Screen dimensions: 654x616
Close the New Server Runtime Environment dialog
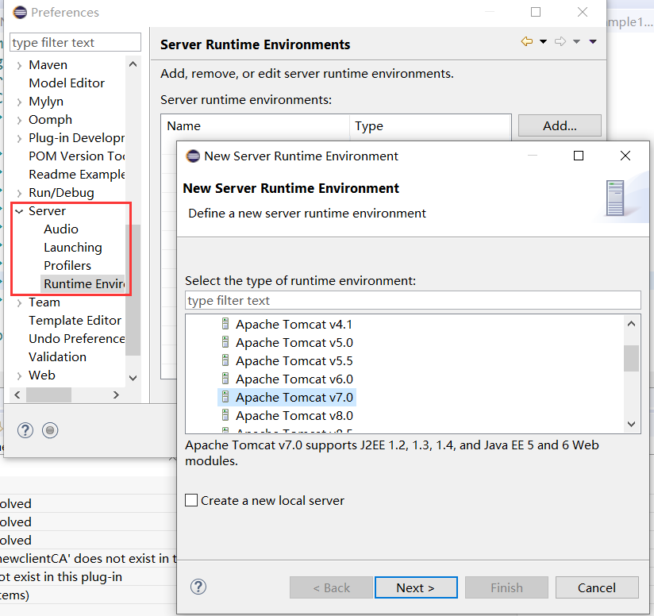coord(625,156)
